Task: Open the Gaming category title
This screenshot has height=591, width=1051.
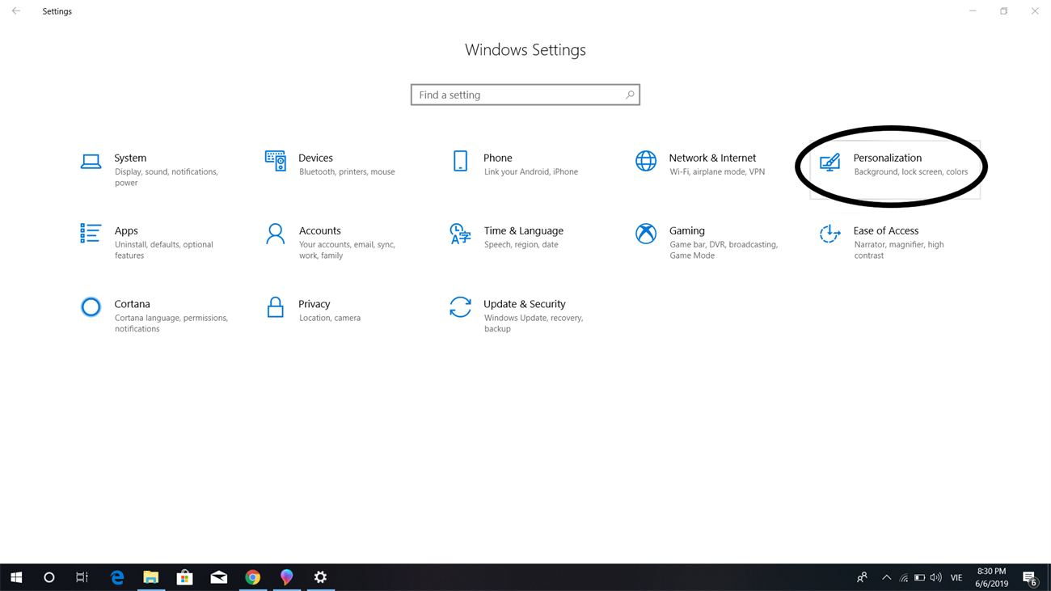Action: coord(687,231)
